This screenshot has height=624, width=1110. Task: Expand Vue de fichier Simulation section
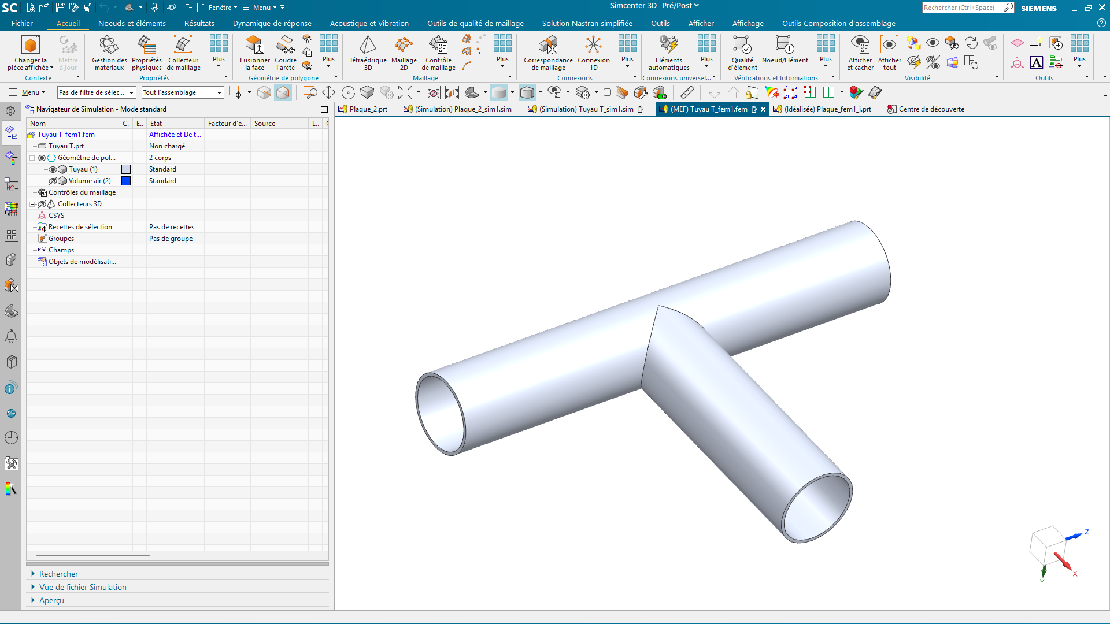pyautogui.click(x=83, y=587)
